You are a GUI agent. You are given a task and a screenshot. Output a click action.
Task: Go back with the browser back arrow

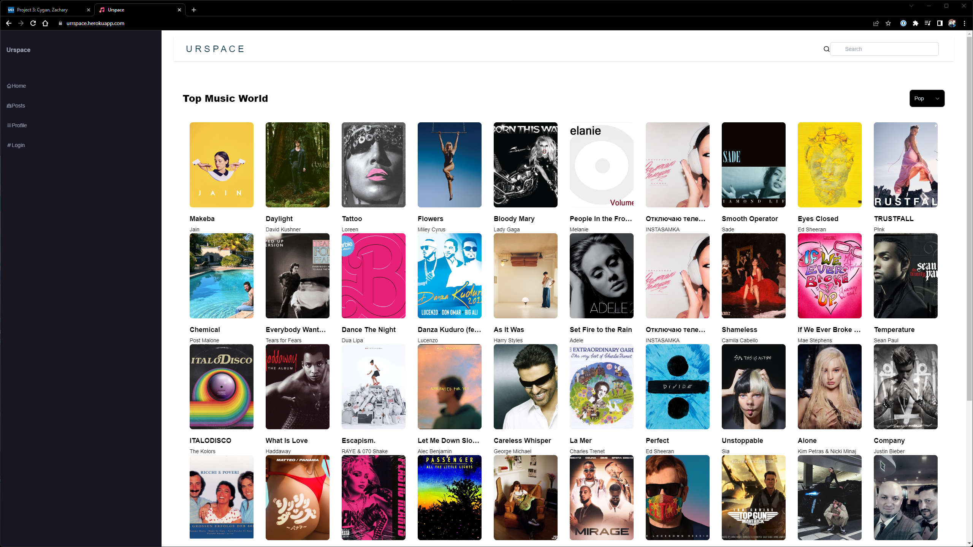9,23
